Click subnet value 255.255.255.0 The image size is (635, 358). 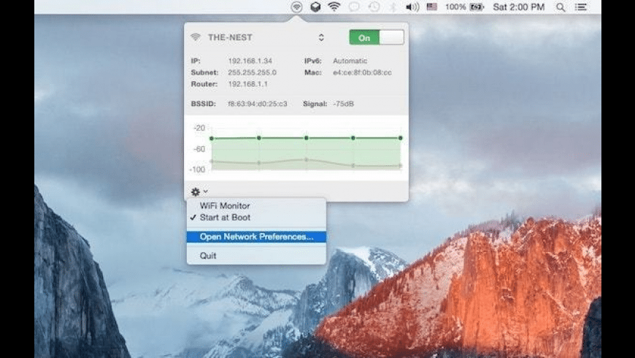252,72
